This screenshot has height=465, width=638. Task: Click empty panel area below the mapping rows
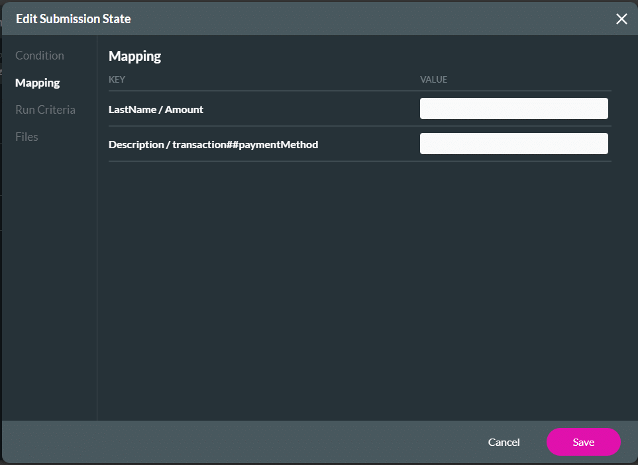point(358,284)
